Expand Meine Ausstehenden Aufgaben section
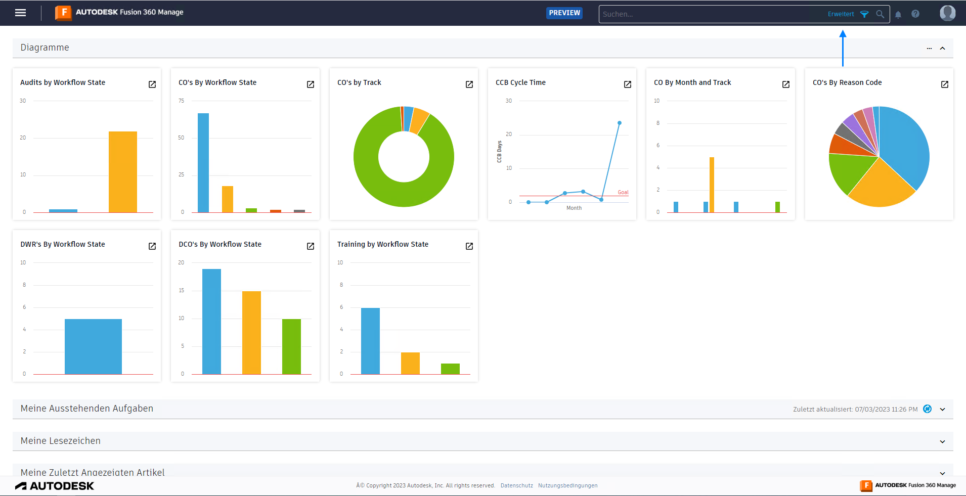 tap(943, 410)
